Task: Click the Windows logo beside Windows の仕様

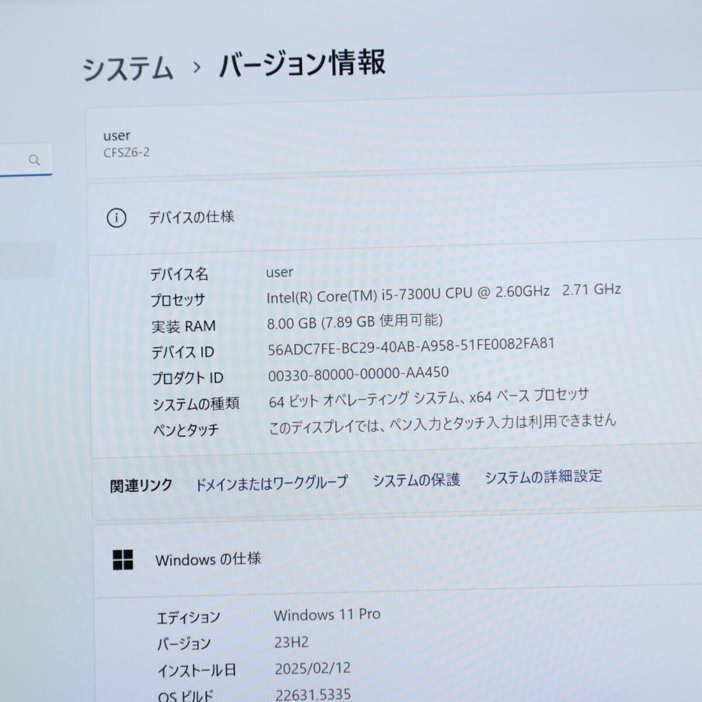Action: (123, 560)
